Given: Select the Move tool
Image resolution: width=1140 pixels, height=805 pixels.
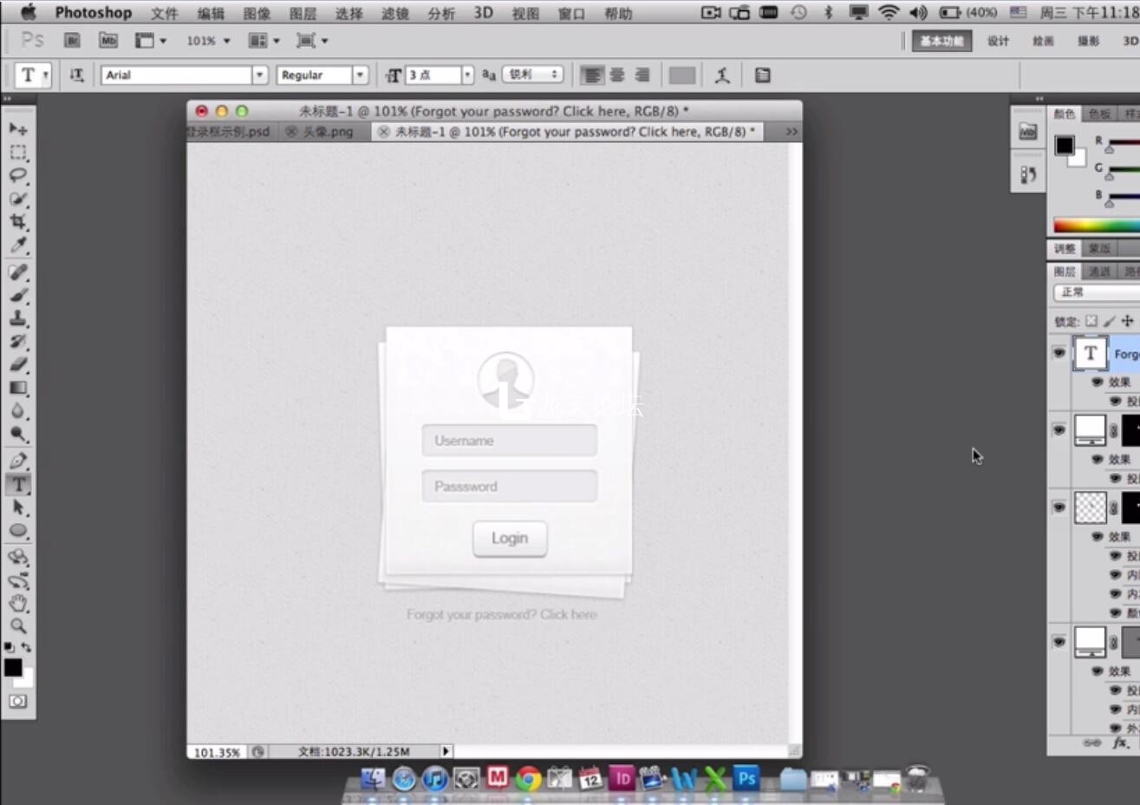Looking at the screenshot, I should point(18,129).
